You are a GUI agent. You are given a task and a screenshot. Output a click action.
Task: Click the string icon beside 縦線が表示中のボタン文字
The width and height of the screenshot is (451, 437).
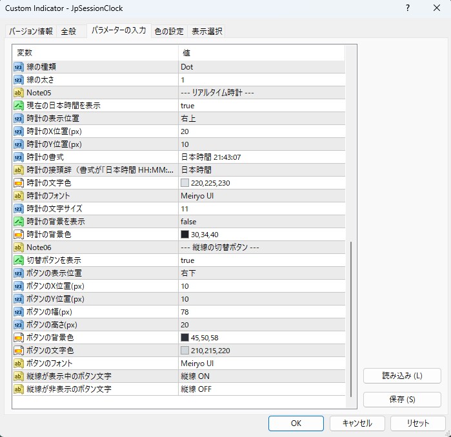(x=19, y=376)
